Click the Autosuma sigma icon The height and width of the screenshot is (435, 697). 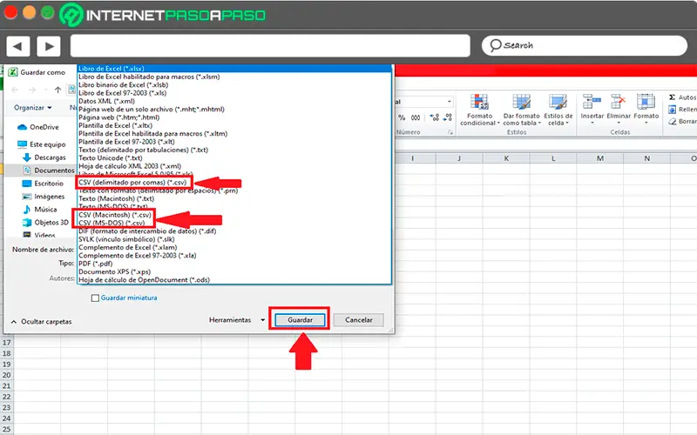[x=672, y=97]
